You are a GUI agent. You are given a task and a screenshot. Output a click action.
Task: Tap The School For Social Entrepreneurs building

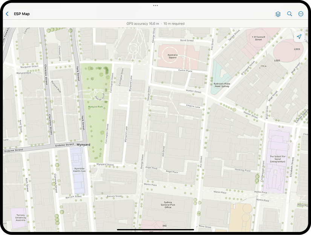(277, 159)
